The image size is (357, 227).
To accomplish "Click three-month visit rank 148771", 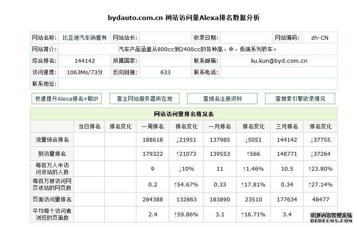I will tap(287, 154).
